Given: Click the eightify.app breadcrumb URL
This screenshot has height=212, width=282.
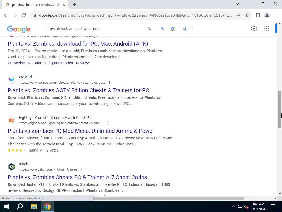Looking at the screenshot, I should (61, 123).
